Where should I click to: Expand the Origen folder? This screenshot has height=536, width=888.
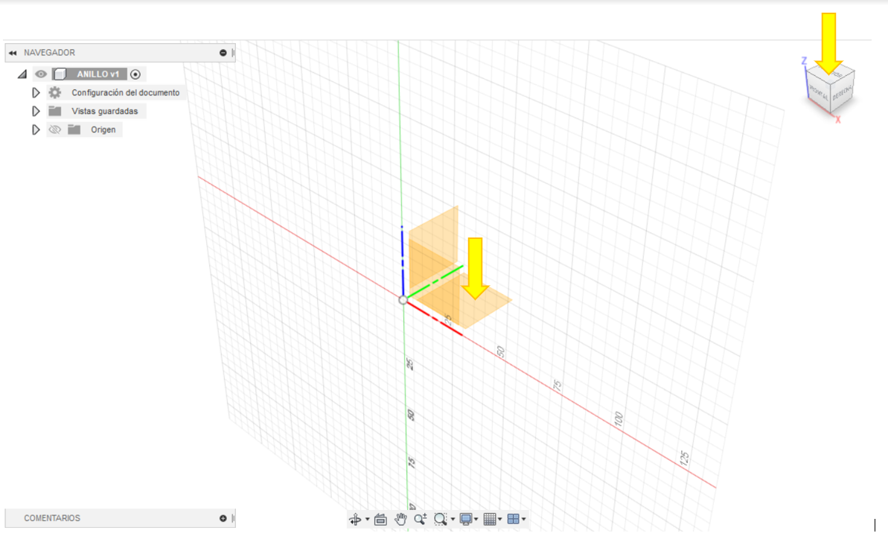(36, 130)
